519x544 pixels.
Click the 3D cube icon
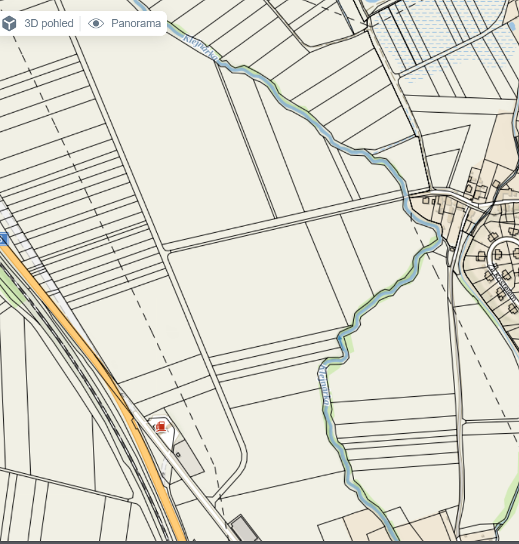pyautogui.click(x=10, y=24)
